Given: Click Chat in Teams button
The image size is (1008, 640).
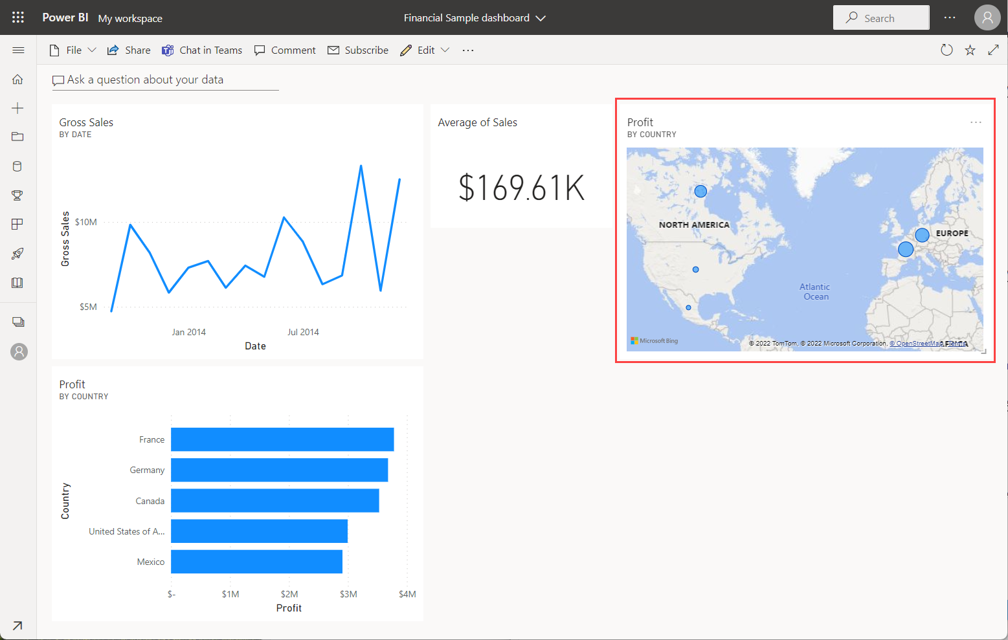Looking at the screenshot, I should pos(202,50).
